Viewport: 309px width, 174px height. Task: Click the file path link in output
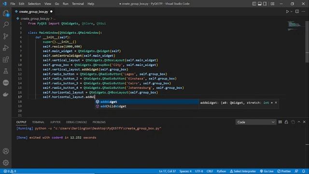107,129
